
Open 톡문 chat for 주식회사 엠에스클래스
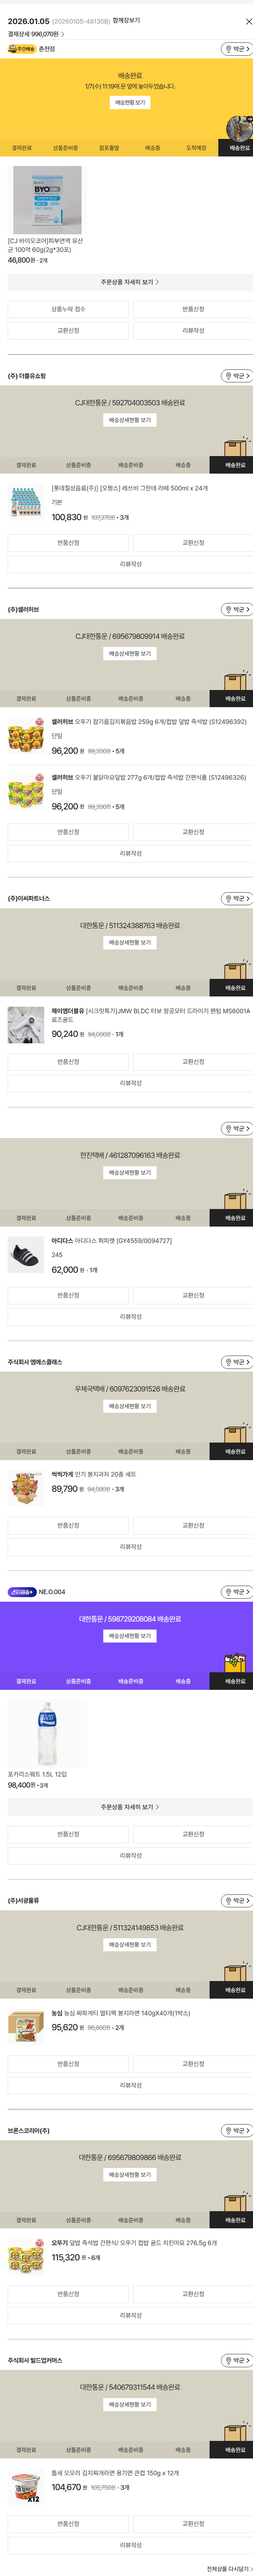(x=236, y=1362)
